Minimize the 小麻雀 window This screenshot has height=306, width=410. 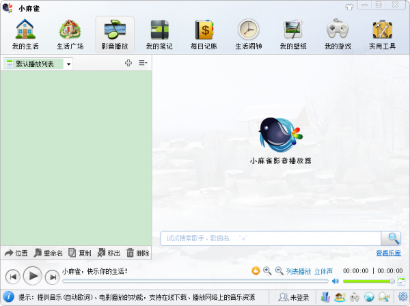pyautogui.click(x=364, y=5)
